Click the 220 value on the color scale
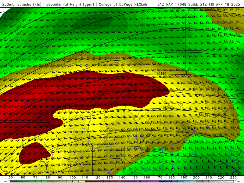244x183 pixels. click(x=221, y=178)
